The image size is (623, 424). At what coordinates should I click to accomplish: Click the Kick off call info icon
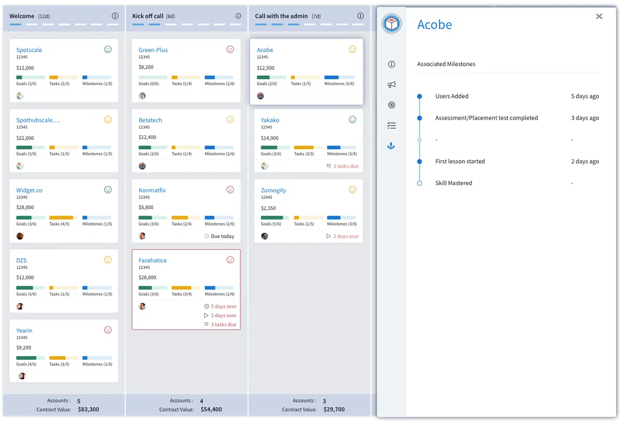(x=238, y=16)
